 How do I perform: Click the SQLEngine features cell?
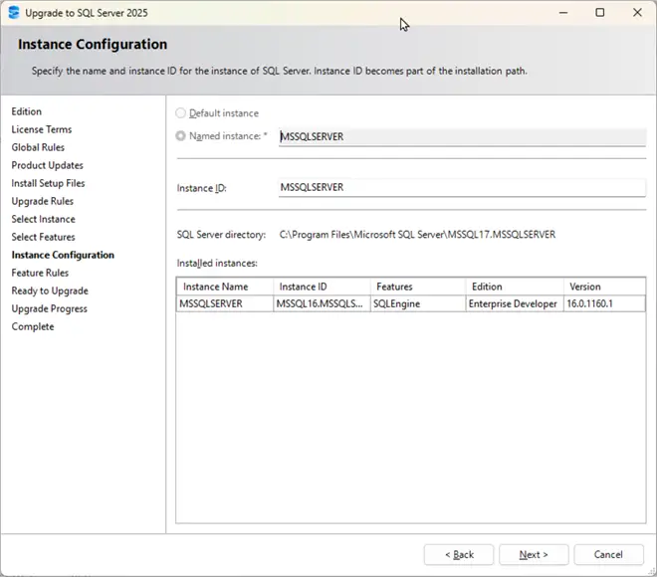coord(418,304)
